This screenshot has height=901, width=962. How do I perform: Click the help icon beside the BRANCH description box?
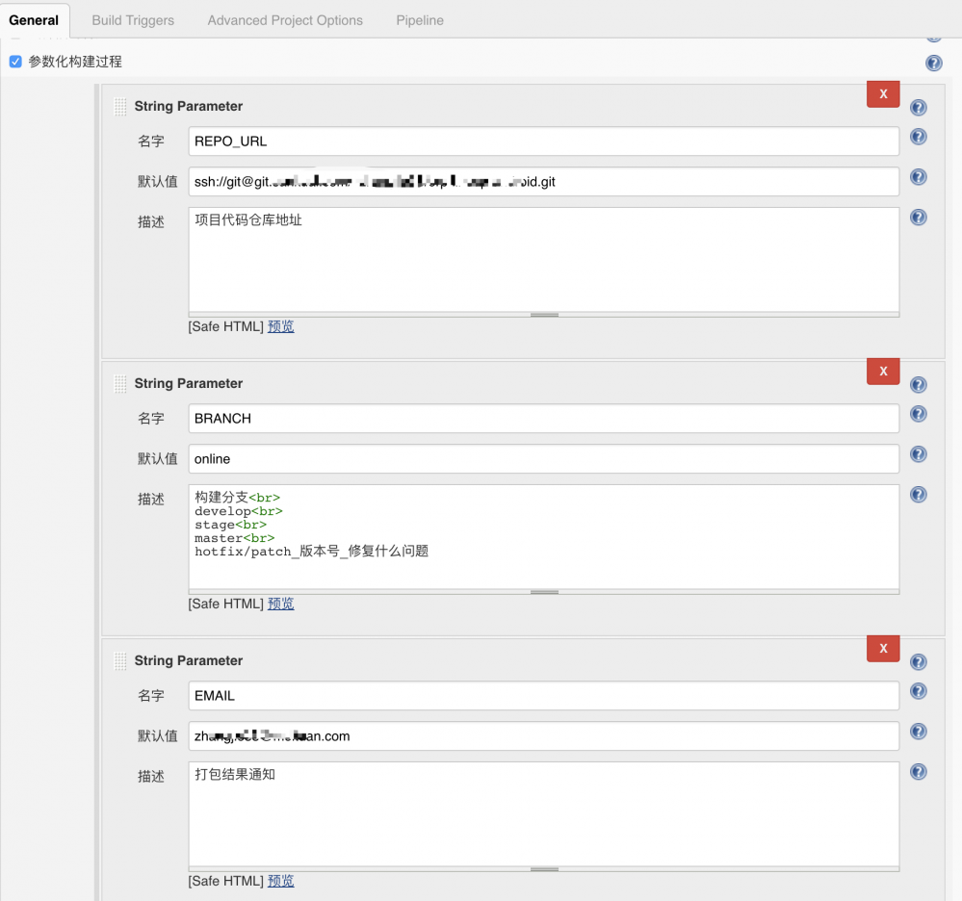918,494
